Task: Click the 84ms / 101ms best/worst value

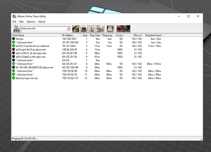Action: pyautogui.click(x=154, y=64)
